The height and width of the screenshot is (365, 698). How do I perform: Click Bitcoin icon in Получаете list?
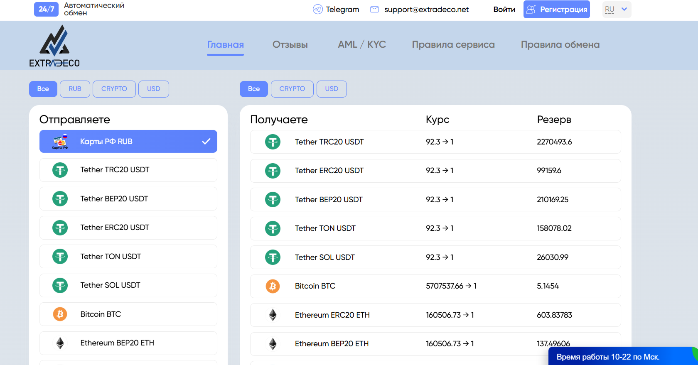point(273,286)
